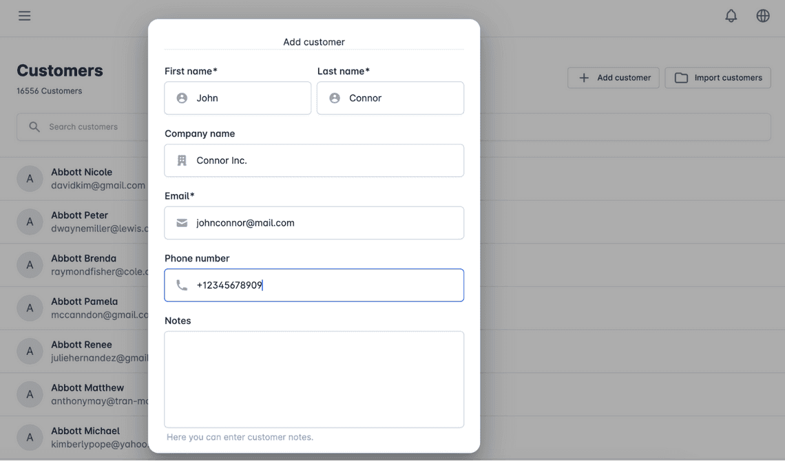Click into the johnconnor@mail.com email field

[314, 223]
